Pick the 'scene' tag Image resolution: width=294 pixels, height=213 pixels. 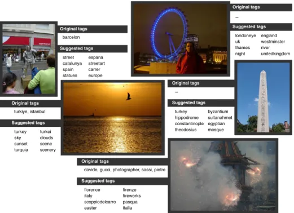tap(46, 144)
